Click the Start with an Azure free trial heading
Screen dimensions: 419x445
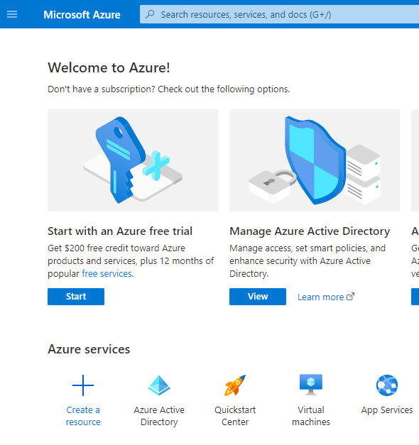point(120,231)
